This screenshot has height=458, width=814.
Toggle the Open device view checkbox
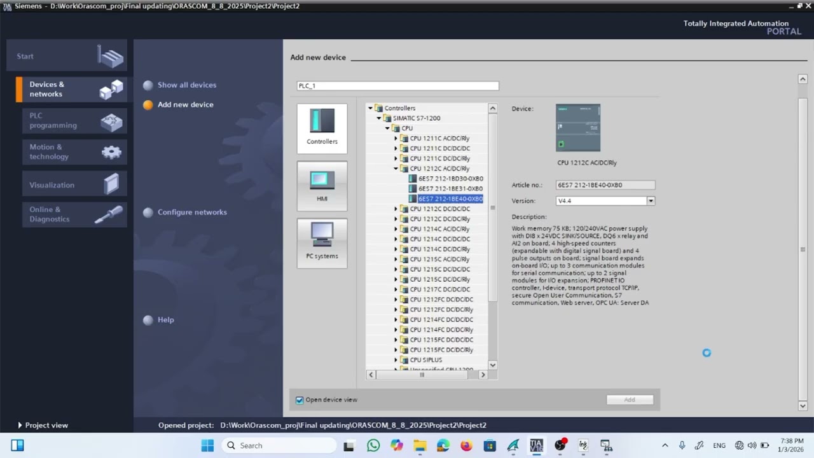pos(300,400)
